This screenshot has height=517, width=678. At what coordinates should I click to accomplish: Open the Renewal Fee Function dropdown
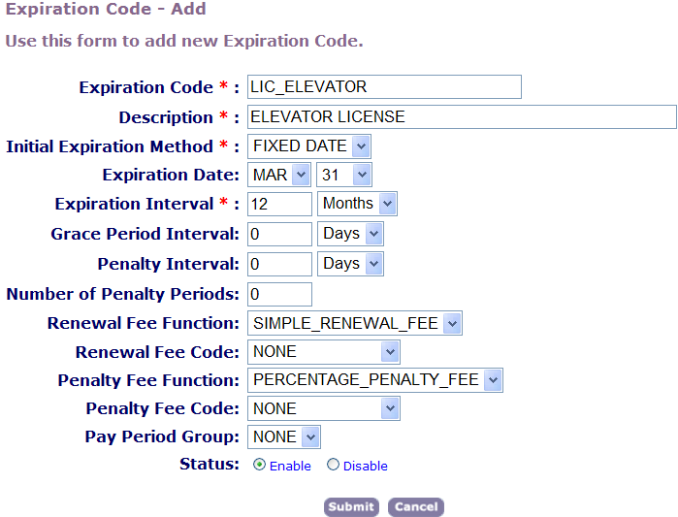355,323
